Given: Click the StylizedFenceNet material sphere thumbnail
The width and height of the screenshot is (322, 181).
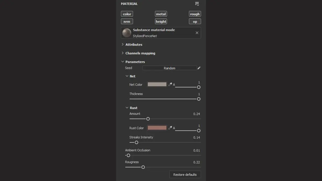Looking at the screenshot, I should click(x=127, y=33).
